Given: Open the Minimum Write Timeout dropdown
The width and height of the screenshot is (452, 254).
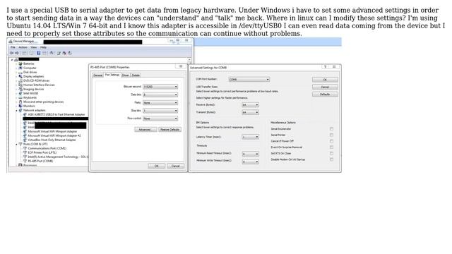Looking at the screenshot, I should pyautogui.click(x=250, y=162).
